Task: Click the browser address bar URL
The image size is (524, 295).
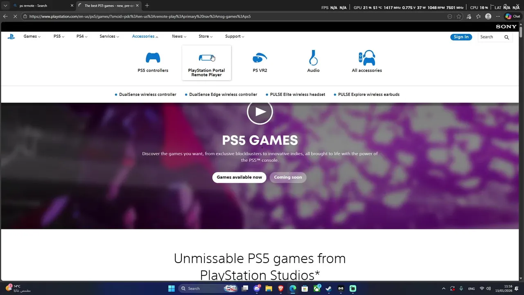Action: pyautogui.click(x=140, y=16)
